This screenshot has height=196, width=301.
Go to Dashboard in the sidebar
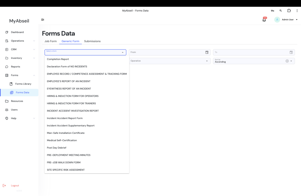[17, 32]
